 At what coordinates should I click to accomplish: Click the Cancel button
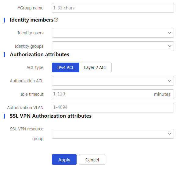click(x=92, y=160)
